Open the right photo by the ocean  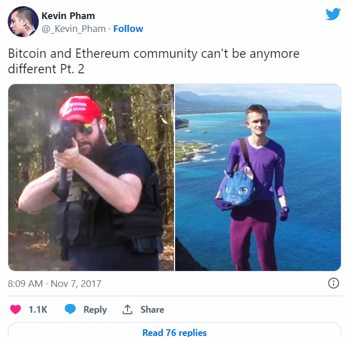[x=258, y=178]
